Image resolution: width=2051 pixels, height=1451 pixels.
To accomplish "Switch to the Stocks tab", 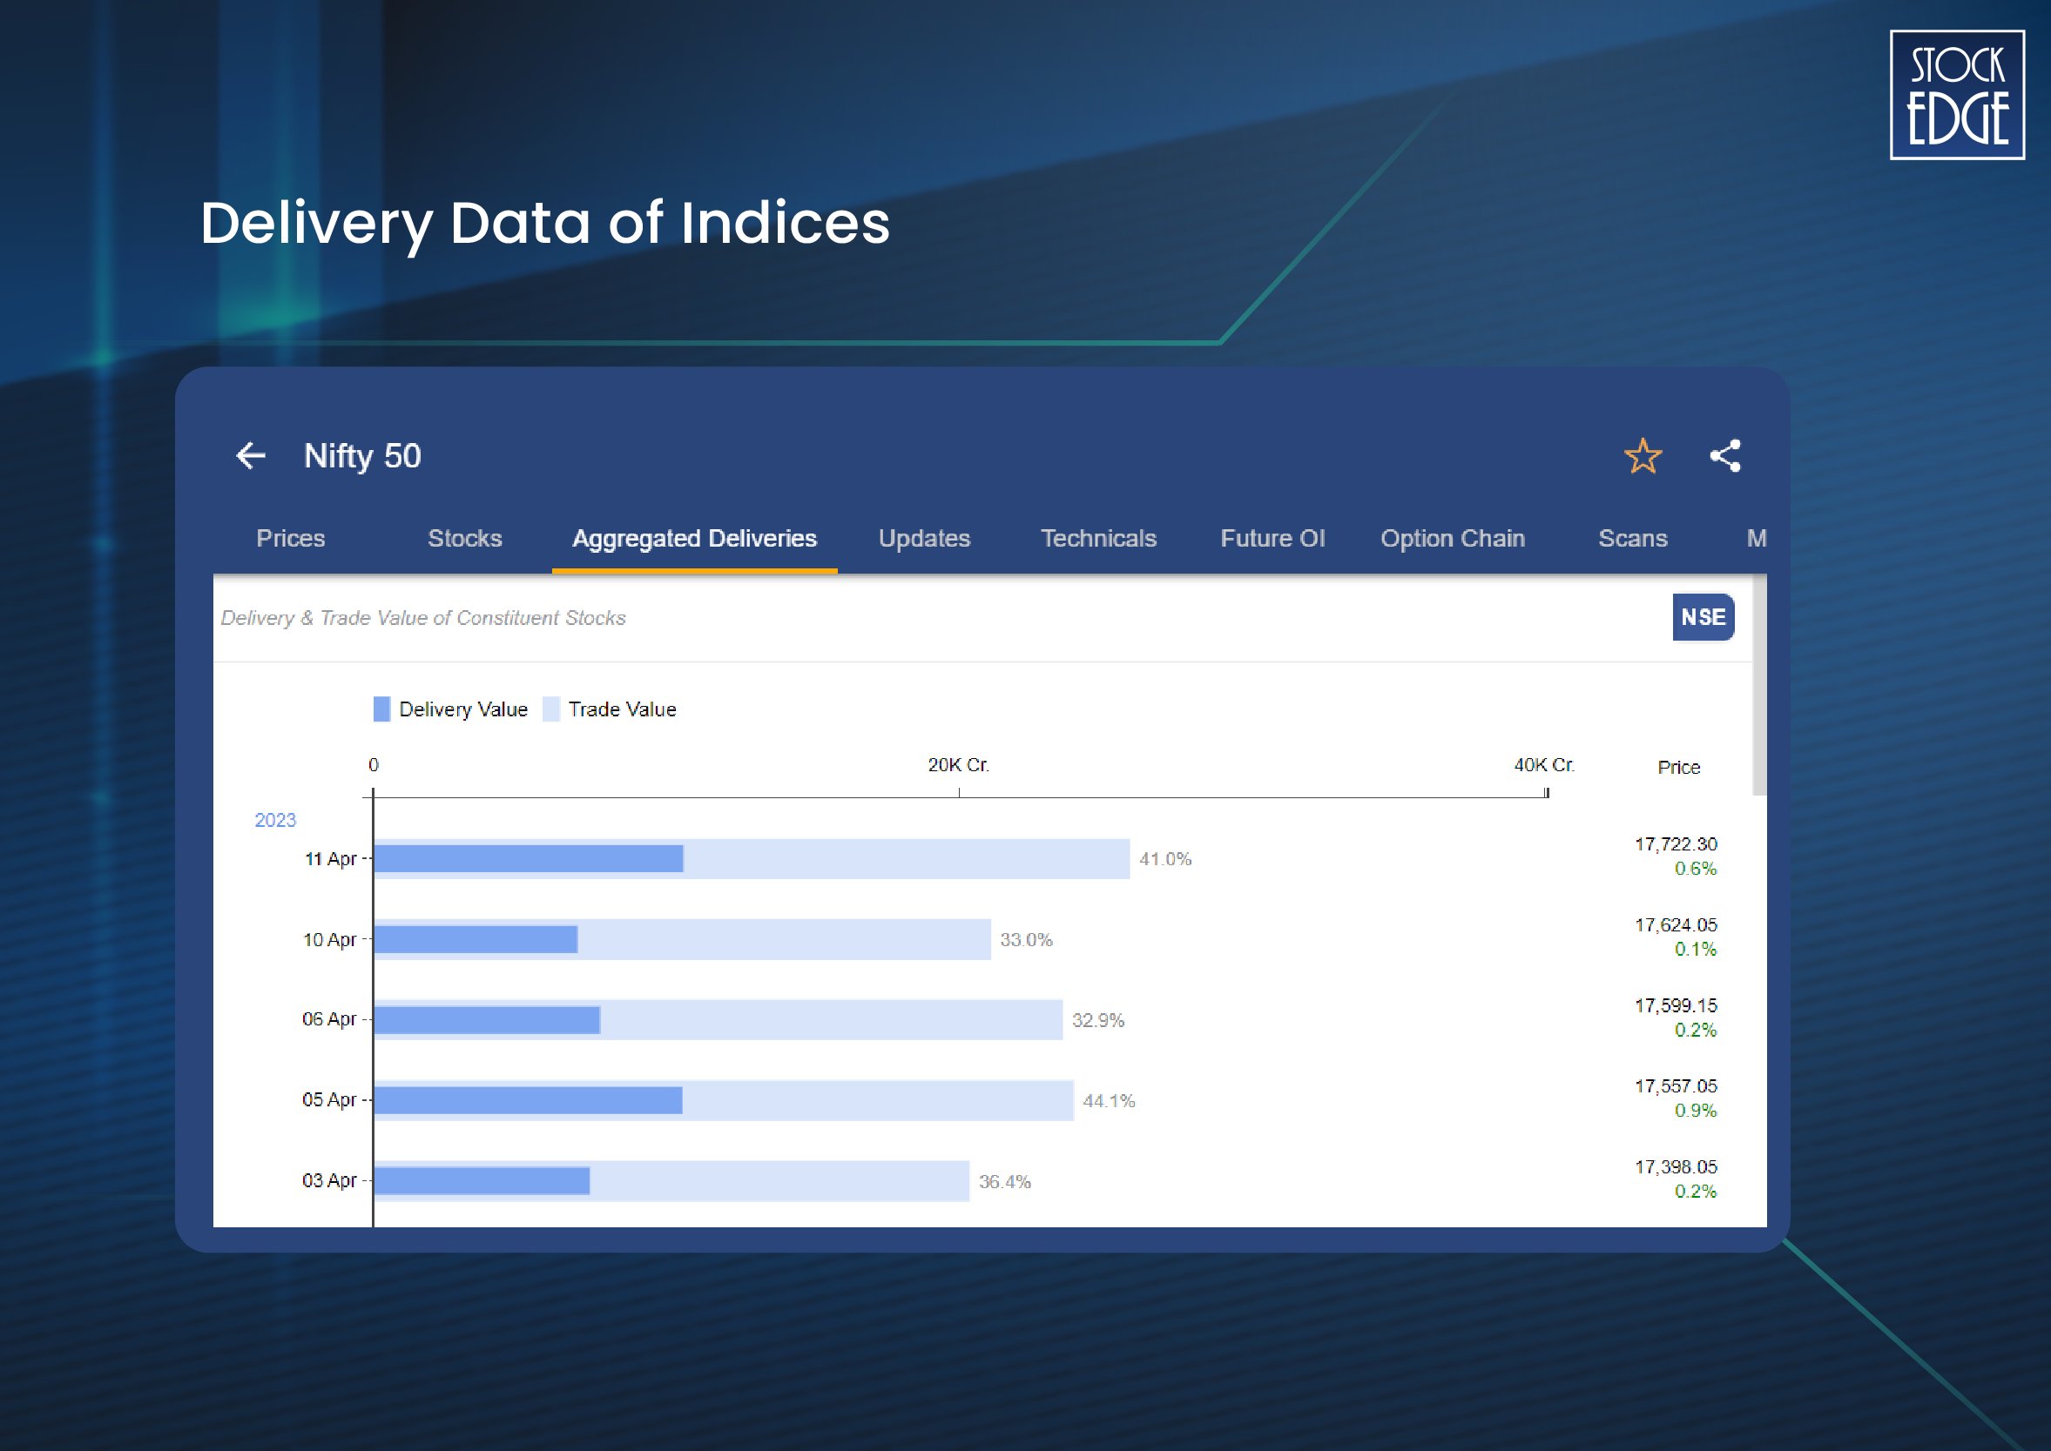I will [x=464, y=539].
